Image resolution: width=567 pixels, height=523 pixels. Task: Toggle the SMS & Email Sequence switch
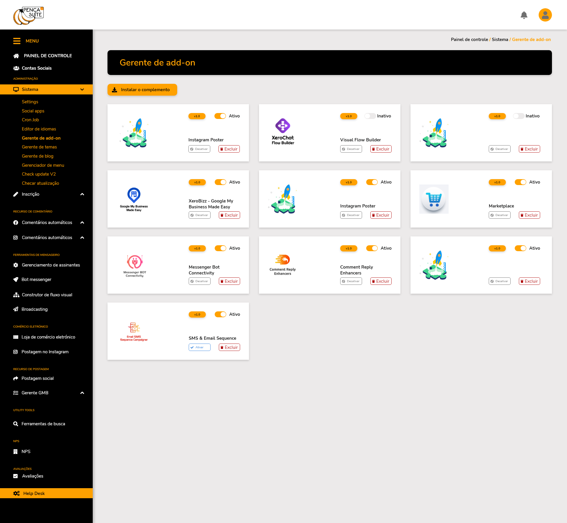[x=220, y=314]
